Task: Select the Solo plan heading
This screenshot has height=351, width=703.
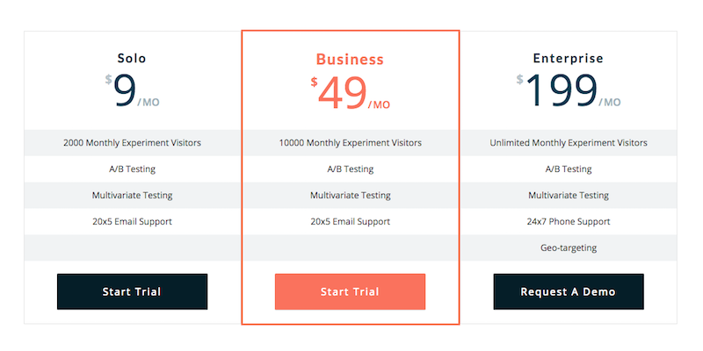Action: pos(132,59)
